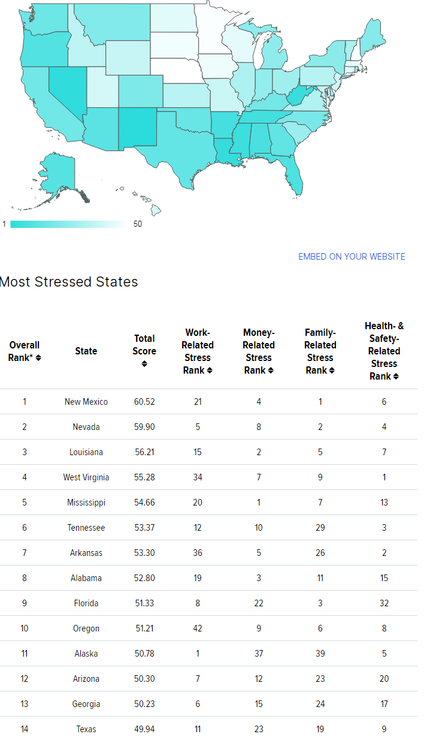The height and width of the screenshot is (740, 436).
Task: Click the Tennessee state name cell
Action: [86, 528]
